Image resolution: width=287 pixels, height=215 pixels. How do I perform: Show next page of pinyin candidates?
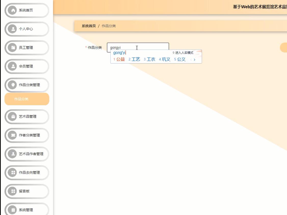tap(194, 59)
